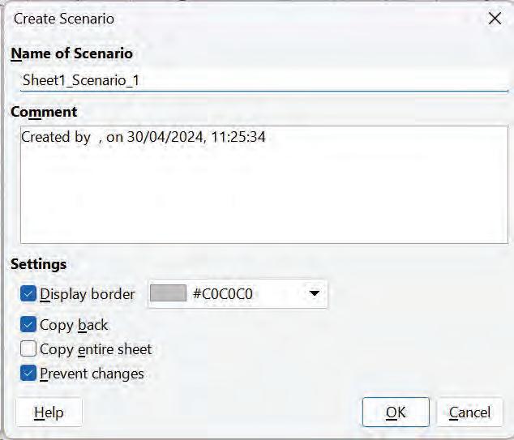This screenshot has height=440, width=514.
Task: Expand the border color dropdown arrow
Action: coord(315,294)
